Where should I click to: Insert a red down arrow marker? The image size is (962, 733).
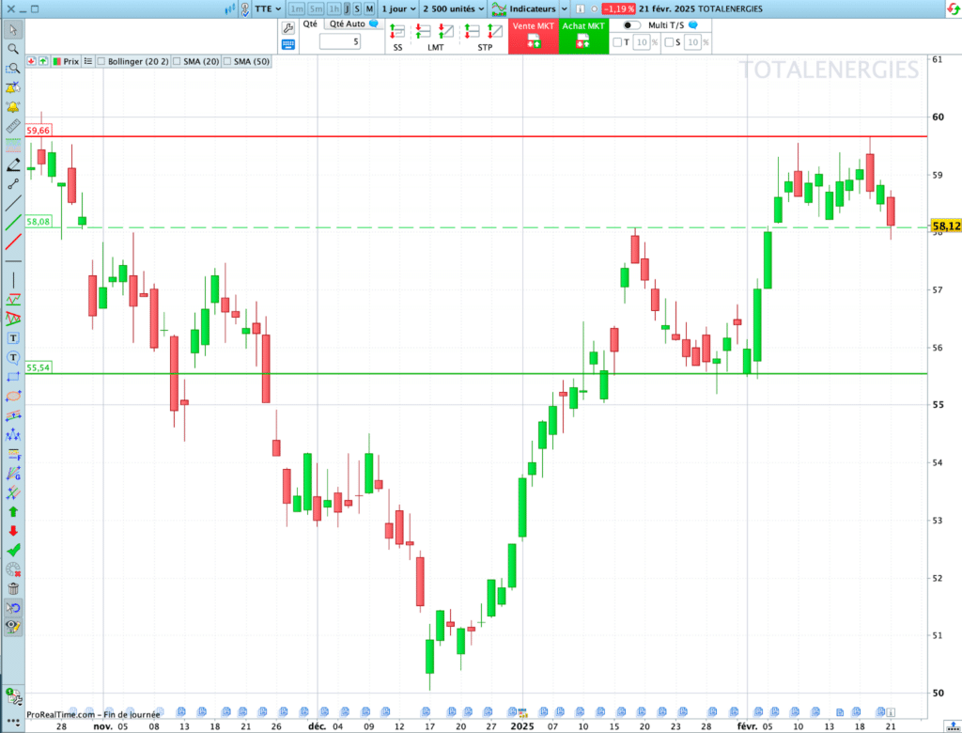(13, 531)
